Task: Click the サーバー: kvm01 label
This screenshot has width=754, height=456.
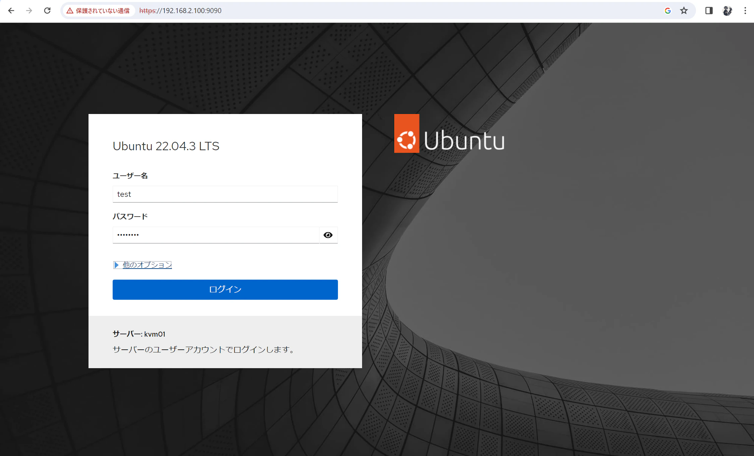Action: (139, 334)
